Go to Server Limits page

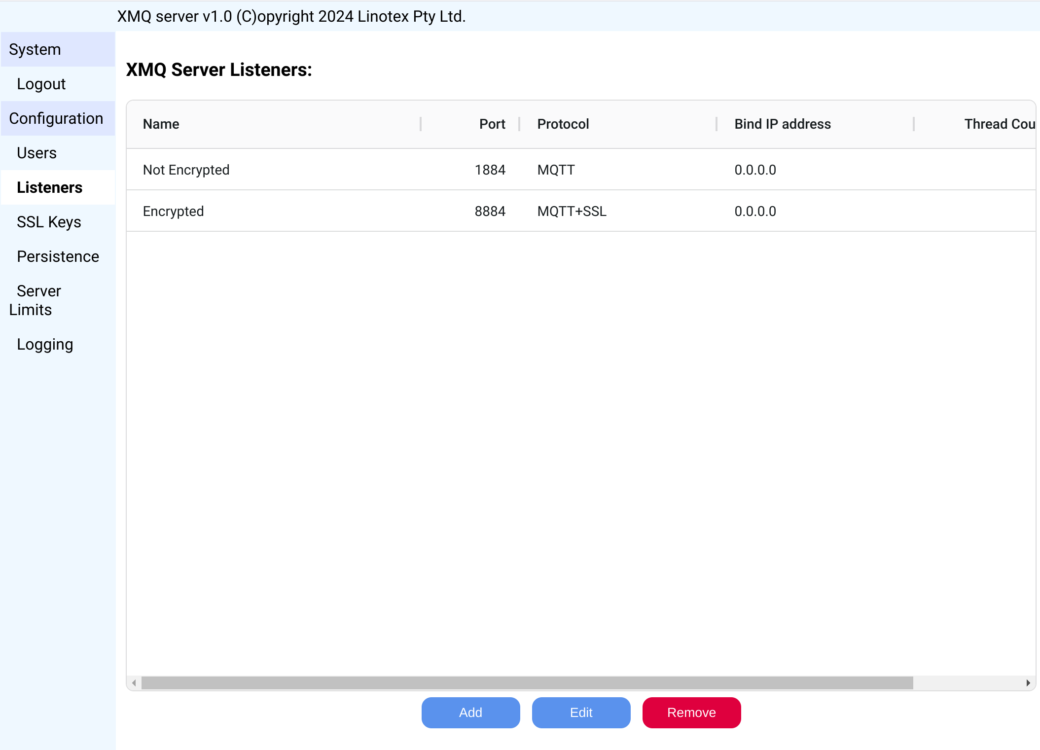(58, 300)
